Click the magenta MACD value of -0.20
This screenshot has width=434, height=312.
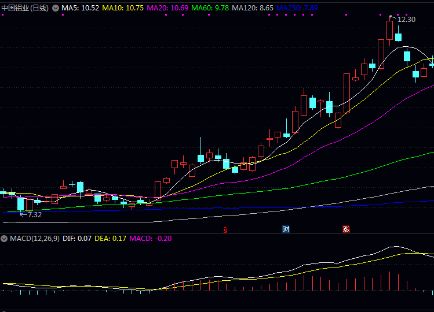point(150,238)
